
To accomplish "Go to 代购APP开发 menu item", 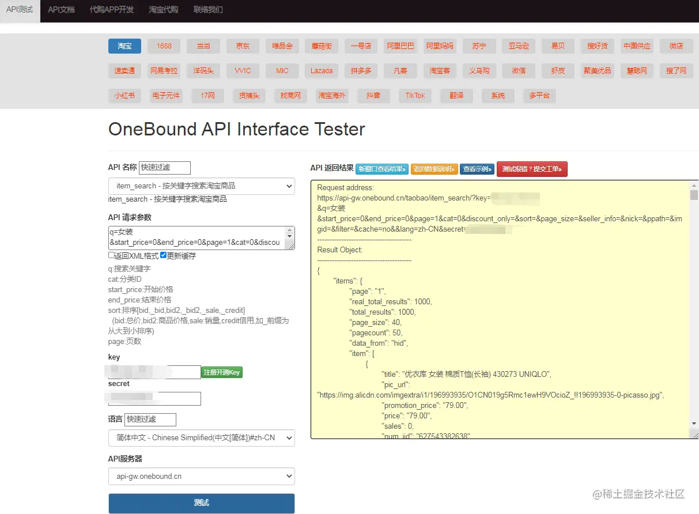I will click(x=112, y=10).
